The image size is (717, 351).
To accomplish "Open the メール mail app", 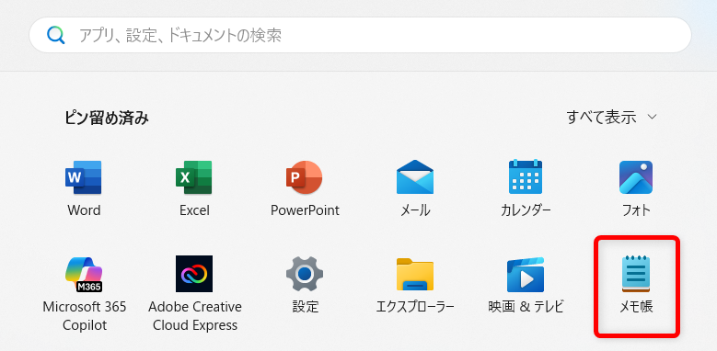I will point(415,177).
